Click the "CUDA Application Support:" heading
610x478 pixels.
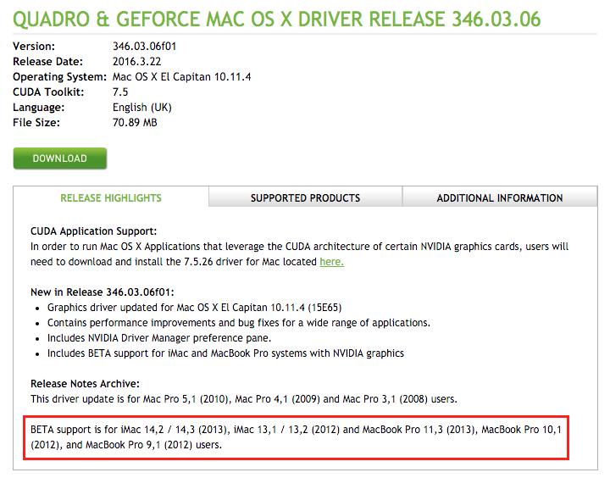point(93,231)
